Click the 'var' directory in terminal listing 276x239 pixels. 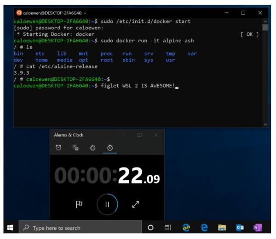(192, 54)
